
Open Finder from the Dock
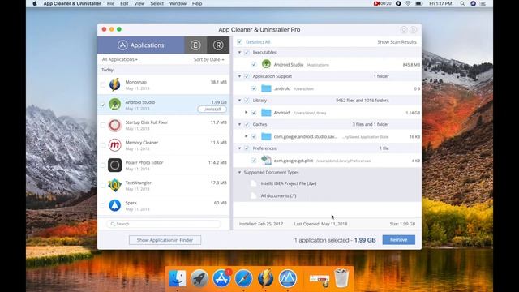pyautogui.click(x=177, y=277)
